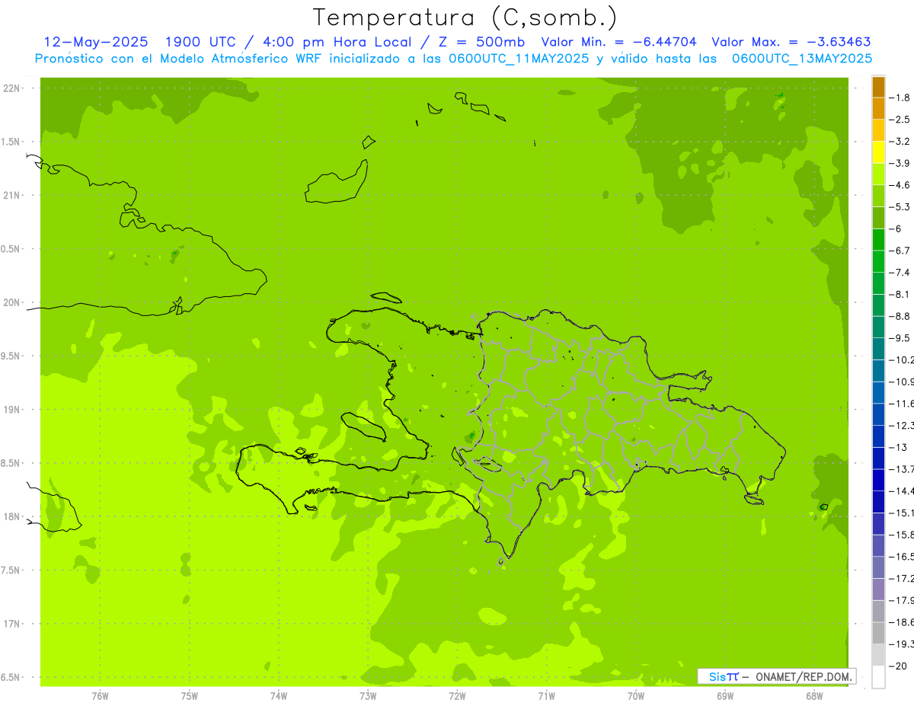Pick the brown swatch above -1.8
The width and height of the screenshot is (914, 706).
tap(878, 87)
